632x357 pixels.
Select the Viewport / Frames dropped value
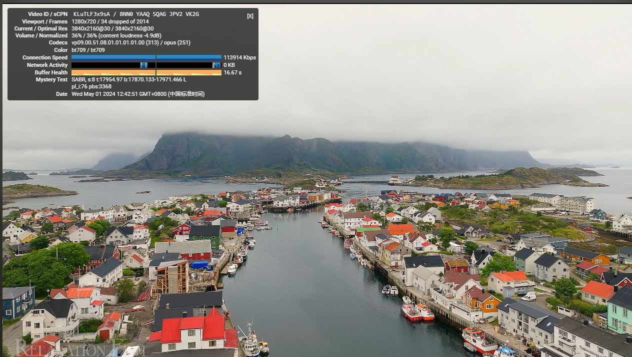click(111, 21)
